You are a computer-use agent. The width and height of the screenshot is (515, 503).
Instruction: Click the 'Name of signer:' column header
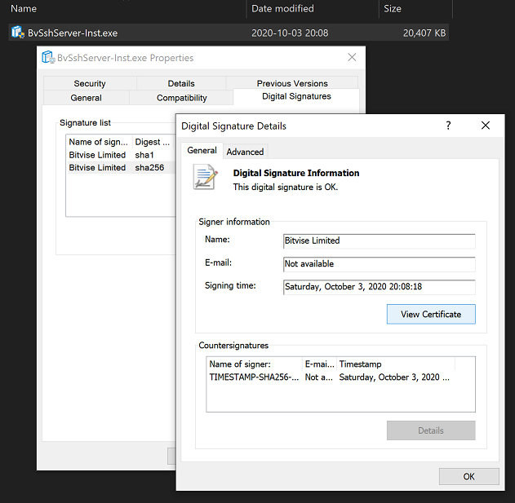pyautogui.click(x=254, y=364)
